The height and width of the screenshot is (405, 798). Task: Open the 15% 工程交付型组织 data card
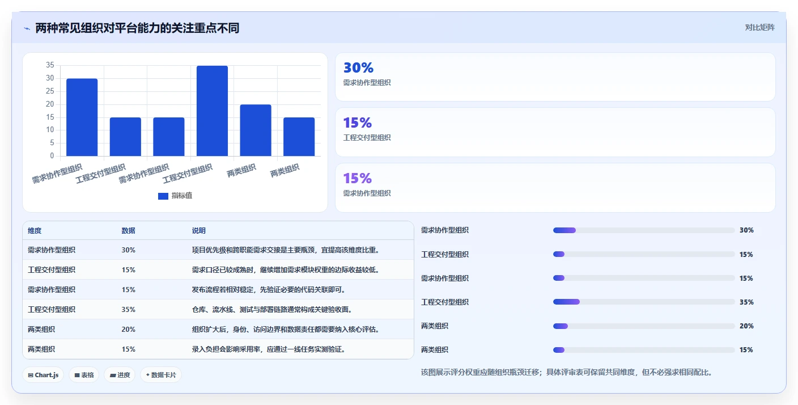[x=555, y=132]
